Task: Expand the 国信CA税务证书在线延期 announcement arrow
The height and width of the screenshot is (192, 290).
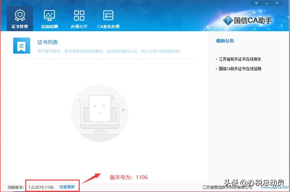Action: tap(216, 69)
